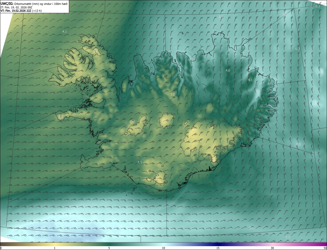Click the 4.5 value label
The width and height of the screenshot is (327, 250).
tap(139, 162)
